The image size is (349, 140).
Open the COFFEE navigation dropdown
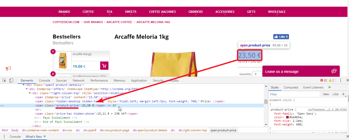pos(88,12)
